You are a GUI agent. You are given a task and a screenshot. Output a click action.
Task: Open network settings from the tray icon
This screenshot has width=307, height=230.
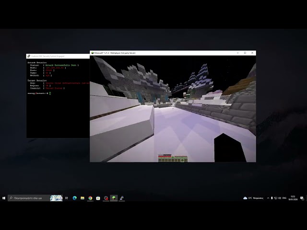point(276,198)
